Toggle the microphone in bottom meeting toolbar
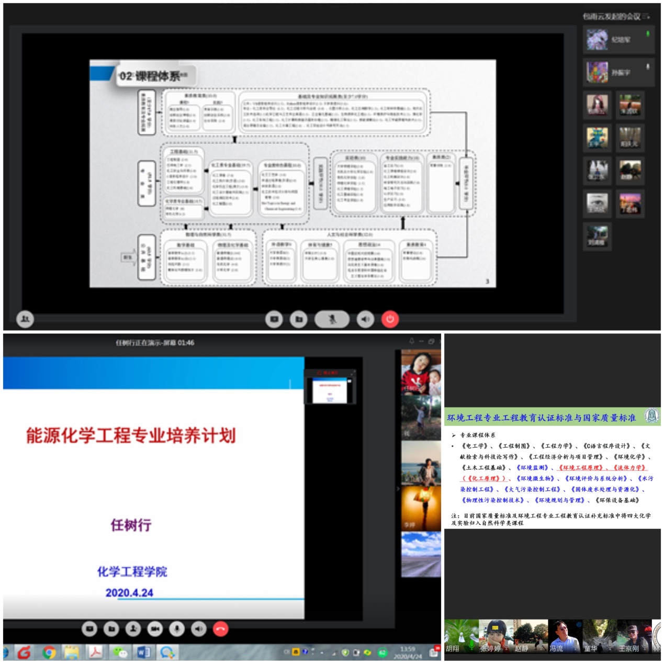 (177, 629)
